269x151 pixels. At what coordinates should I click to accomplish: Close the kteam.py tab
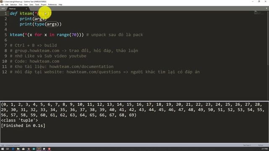coord(26,8)
